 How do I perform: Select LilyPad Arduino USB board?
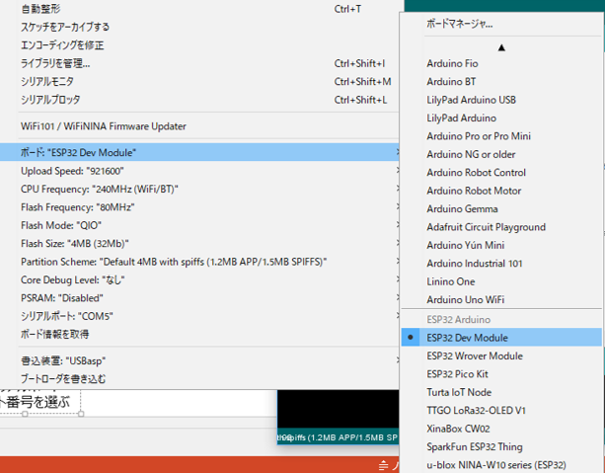point(501,100)
